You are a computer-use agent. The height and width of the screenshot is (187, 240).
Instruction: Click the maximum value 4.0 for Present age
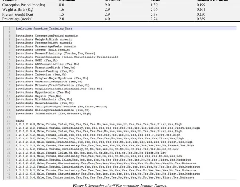107,19
